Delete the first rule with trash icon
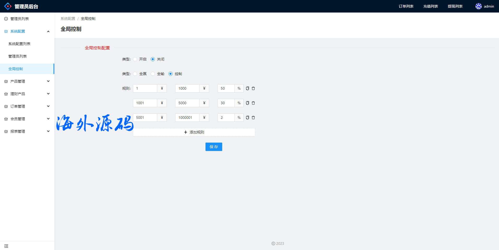Viewport: 499px width, 250px height. point(253,88)
